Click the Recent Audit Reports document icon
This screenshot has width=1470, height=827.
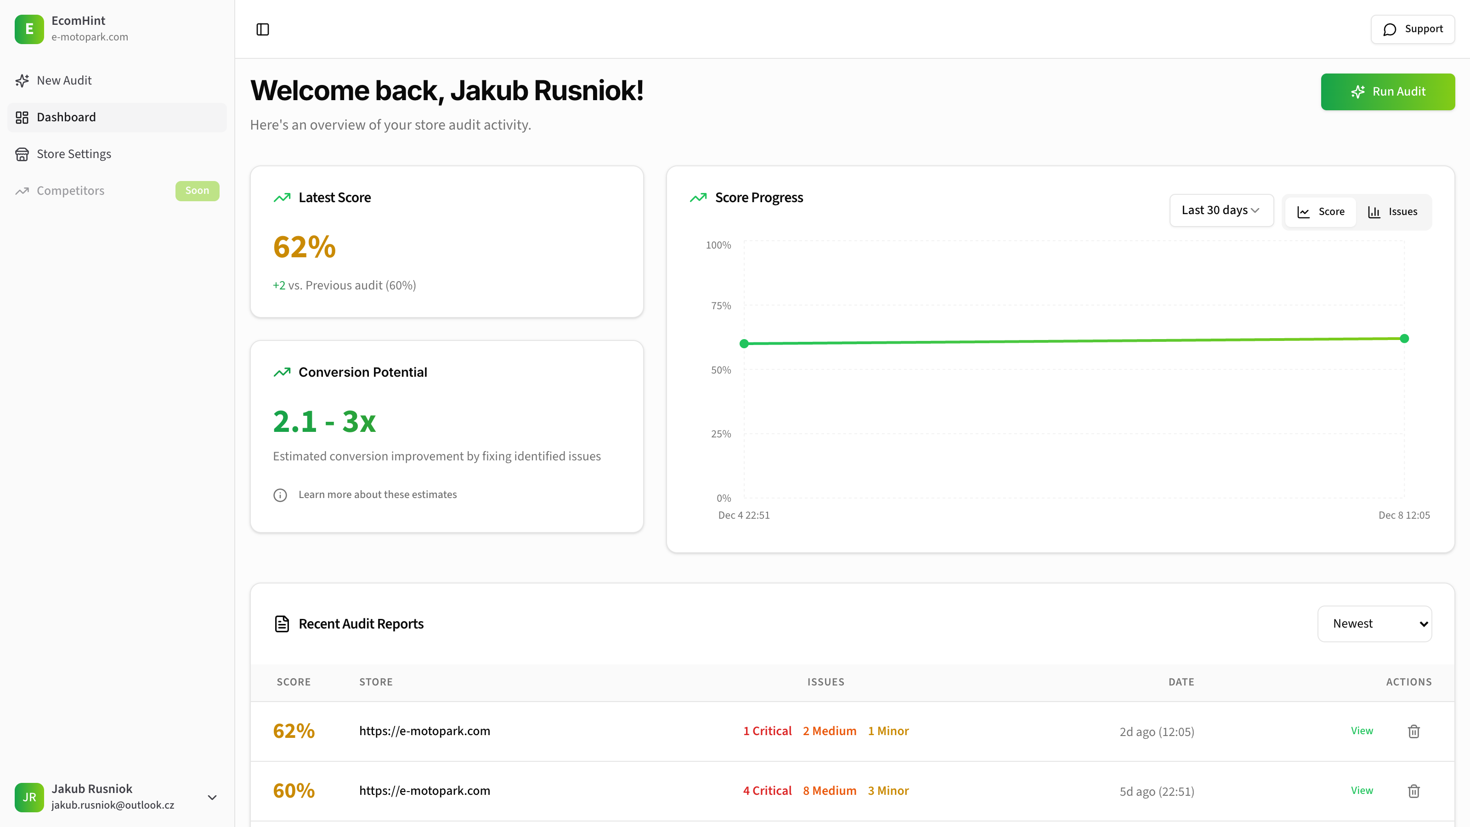tap(282, 624)
